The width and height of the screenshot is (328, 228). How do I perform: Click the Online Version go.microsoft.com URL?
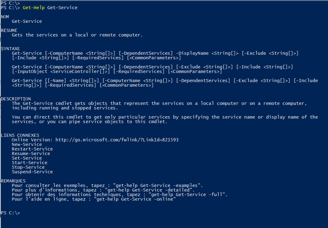(x=117, y=140)
